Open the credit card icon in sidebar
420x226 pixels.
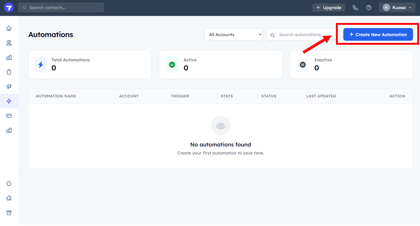9,116
